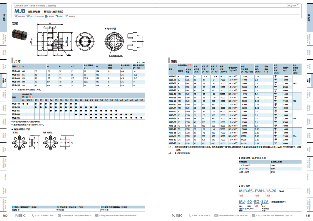This screenshot has height=221, width=313.
Task: Open email link on page 180 footer
Action: pyautogui.click(x=77, y=216)
